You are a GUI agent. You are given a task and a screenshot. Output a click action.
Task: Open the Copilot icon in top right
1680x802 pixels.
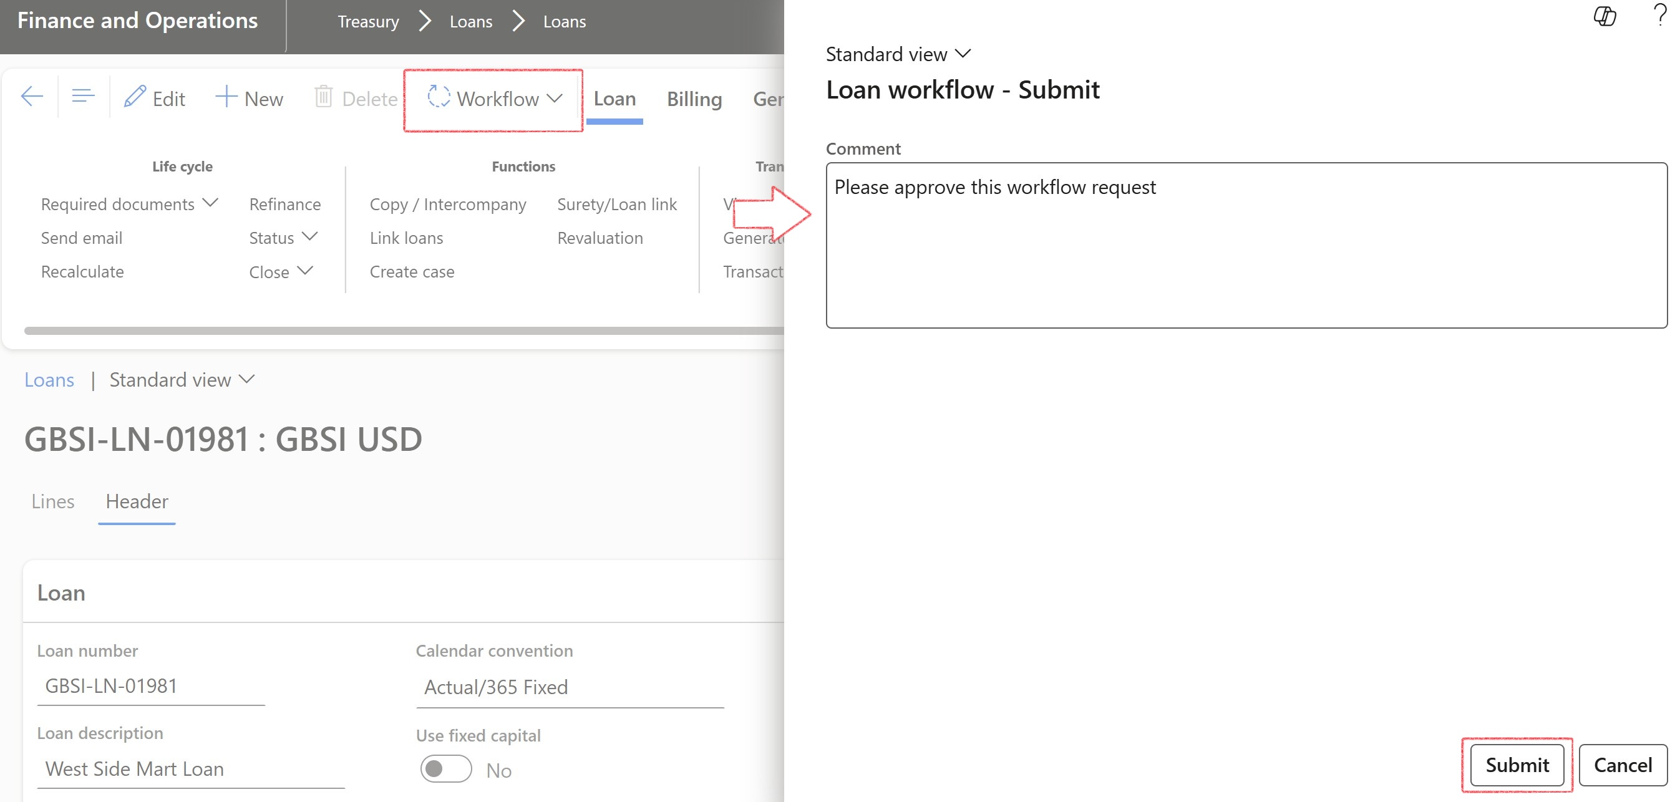pos(1605,16)
